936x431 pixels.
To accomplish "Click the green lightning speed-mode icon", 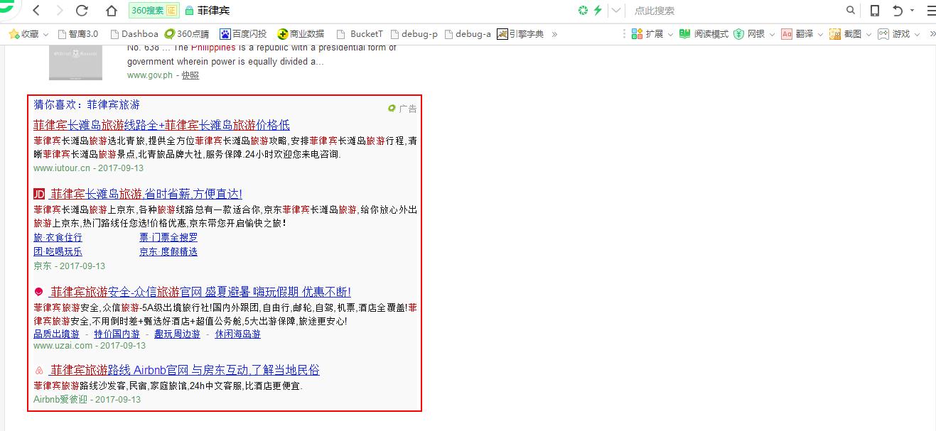I will [598, 11].
